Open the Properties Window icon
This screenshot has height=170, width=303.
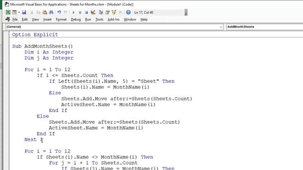click(x=107, y=12)
